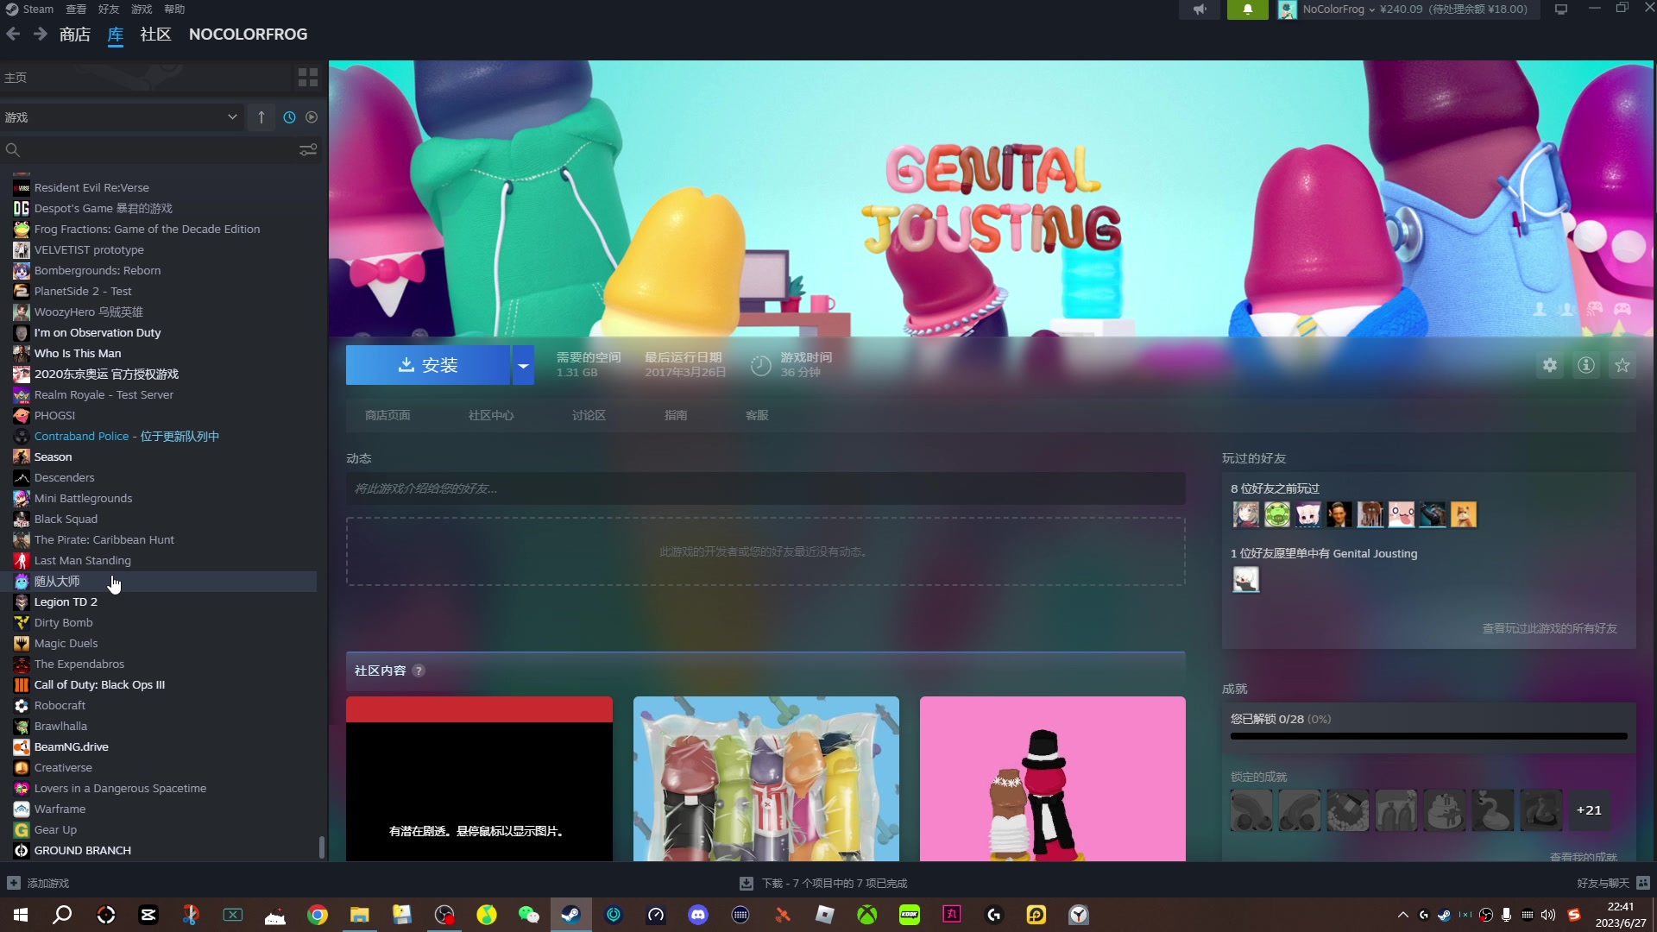
Task: Click the achievements progress bar
Action: tap(1429, 736)
